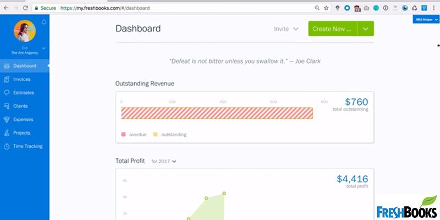Click the Expenses sidebar icon
The height and width of the screenshot is (220, 440).
(x=7, y=119)
